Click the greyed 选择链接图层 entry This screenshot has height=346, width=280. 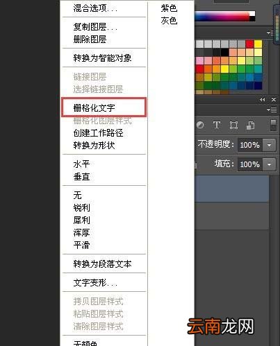[98, 89]
